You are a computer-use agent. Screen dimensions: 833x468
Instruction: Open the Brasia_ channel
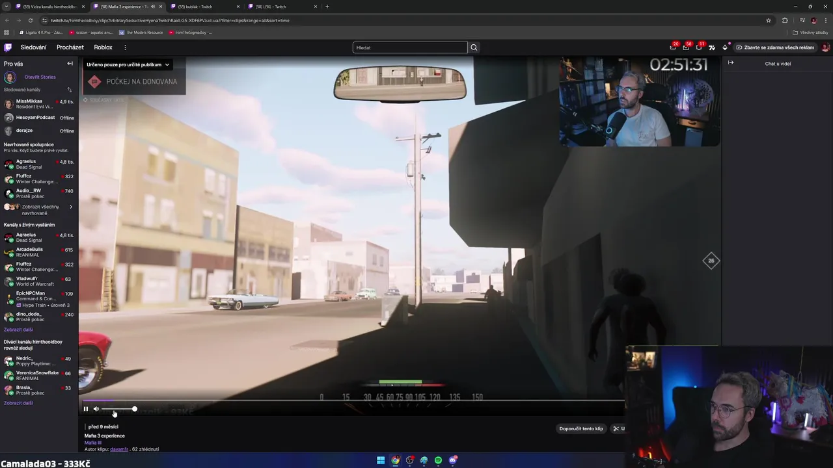click(x=39, y=390)
